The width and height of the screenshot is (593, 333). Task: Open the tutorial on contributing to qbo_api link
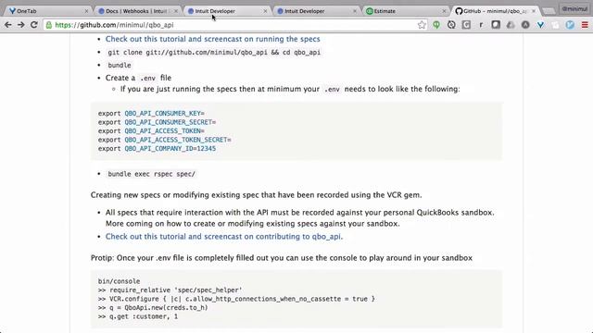[223, 237]
